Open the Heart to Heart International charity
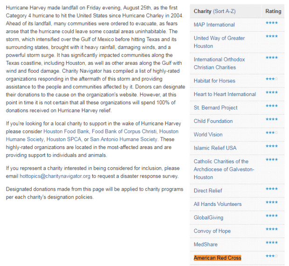The image size is (289, 266). (226, 94)
